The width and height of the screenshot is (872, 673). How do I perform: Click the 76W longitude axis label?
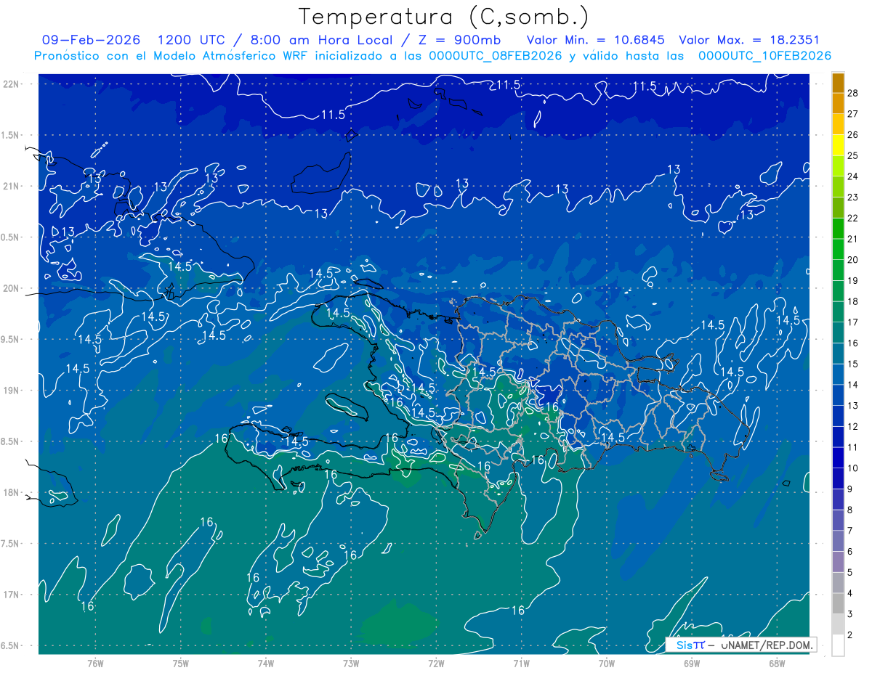(95, 663)
